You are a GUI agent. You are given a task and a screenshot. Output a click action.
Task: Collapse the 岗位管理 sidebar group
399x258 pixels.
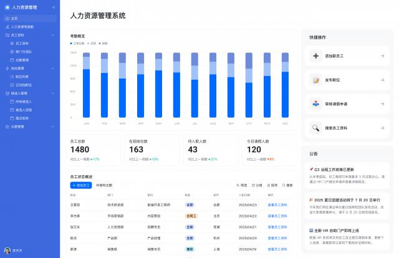(54, 68)
